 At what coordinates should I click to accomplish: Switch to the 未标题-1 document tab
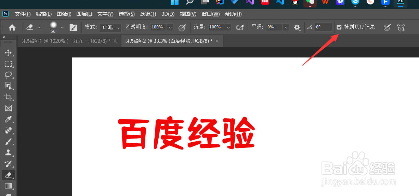tap(66, 41)
